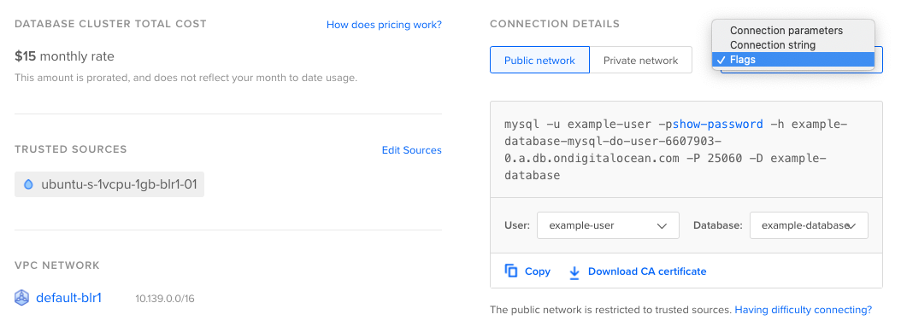The image size is (901, 332).
Task: Click the Copy text label
Action: click(538, 271)
